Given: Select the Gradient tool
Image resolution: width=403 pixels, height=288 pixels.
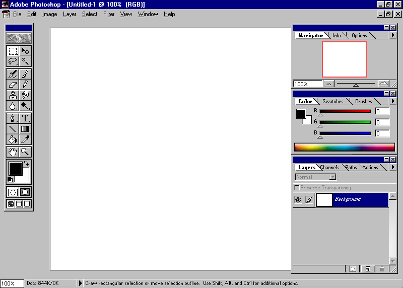Looking at the screenshot, I should click(25, 129).
